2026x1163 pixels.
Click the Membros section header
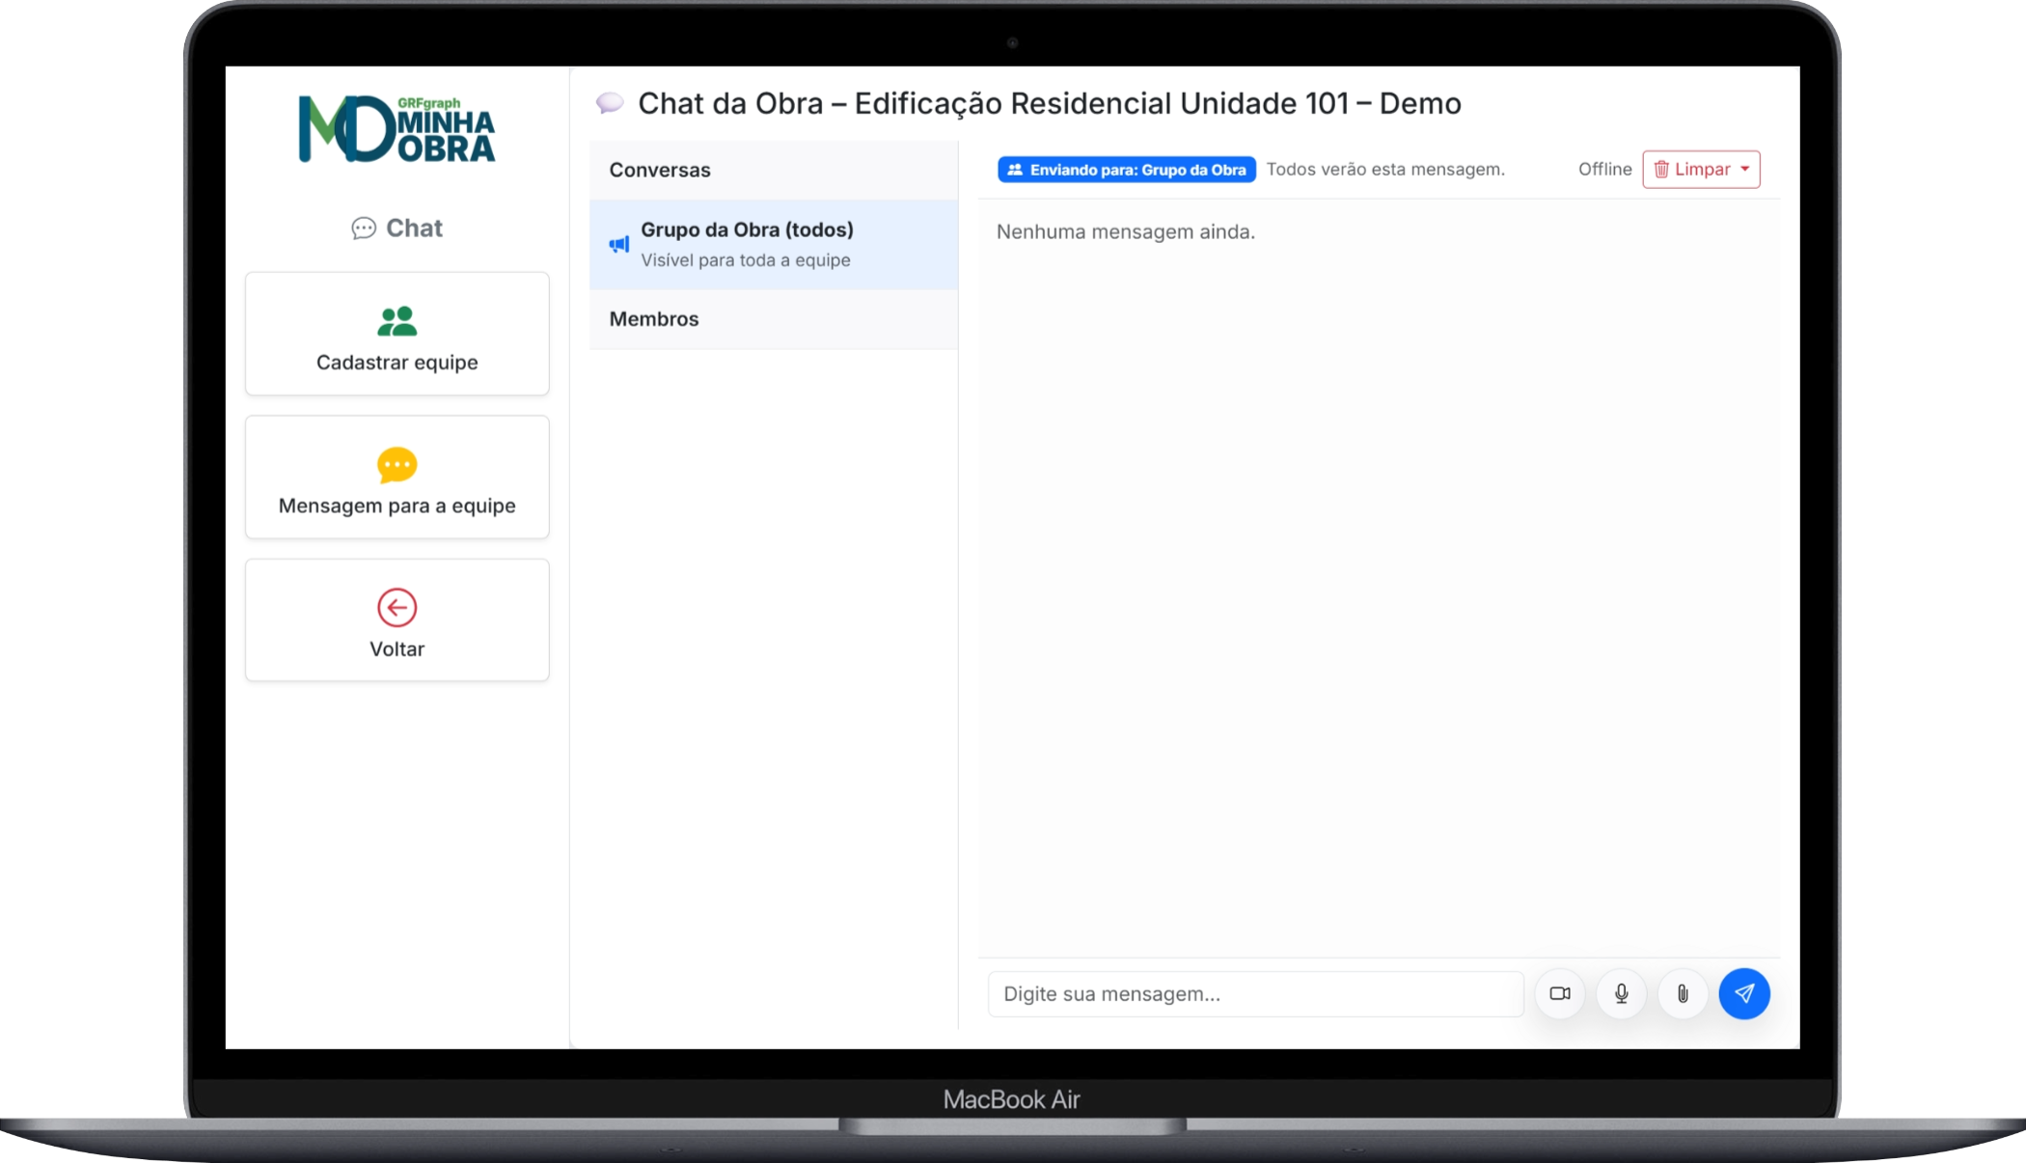[x=654, y=319]
